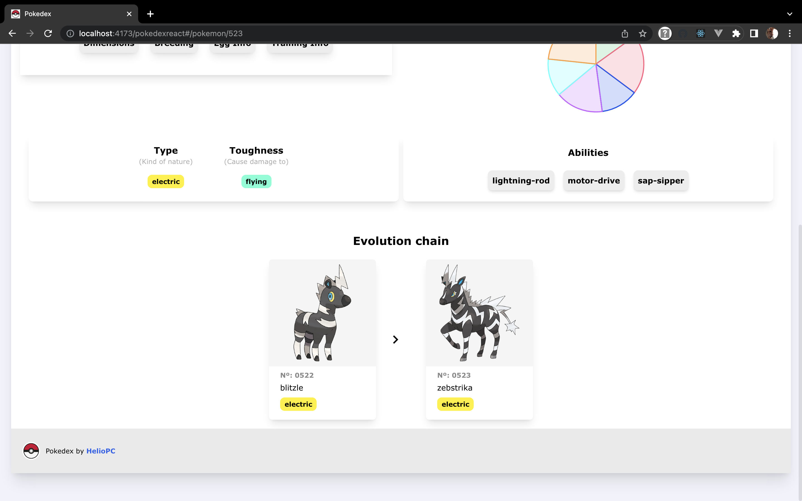Screen dimensions: 802x501
Task: Open the blitzle evolution card
Action: tap(322, 339)
